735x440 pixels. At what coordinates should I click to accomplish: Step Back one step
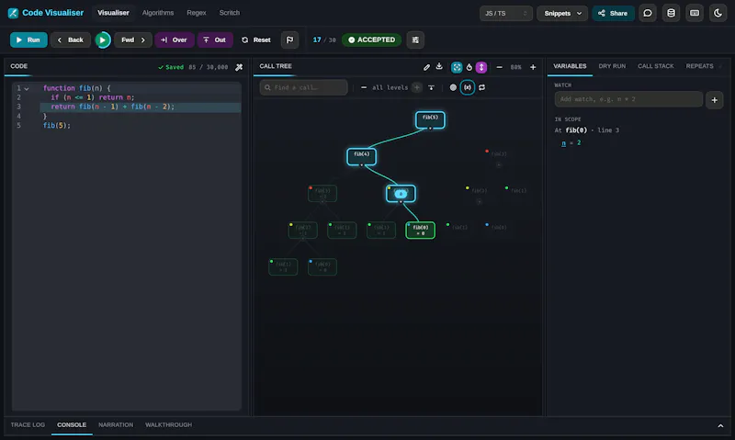pos(71,39)
